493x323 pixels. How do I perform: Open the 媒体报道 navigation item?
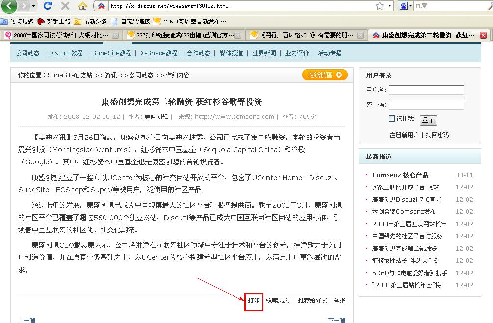[x=231, y=53]
